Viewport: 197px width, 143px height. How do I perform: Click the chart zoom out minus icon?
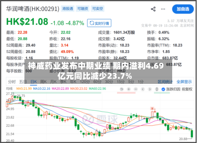tap(136, 89)
